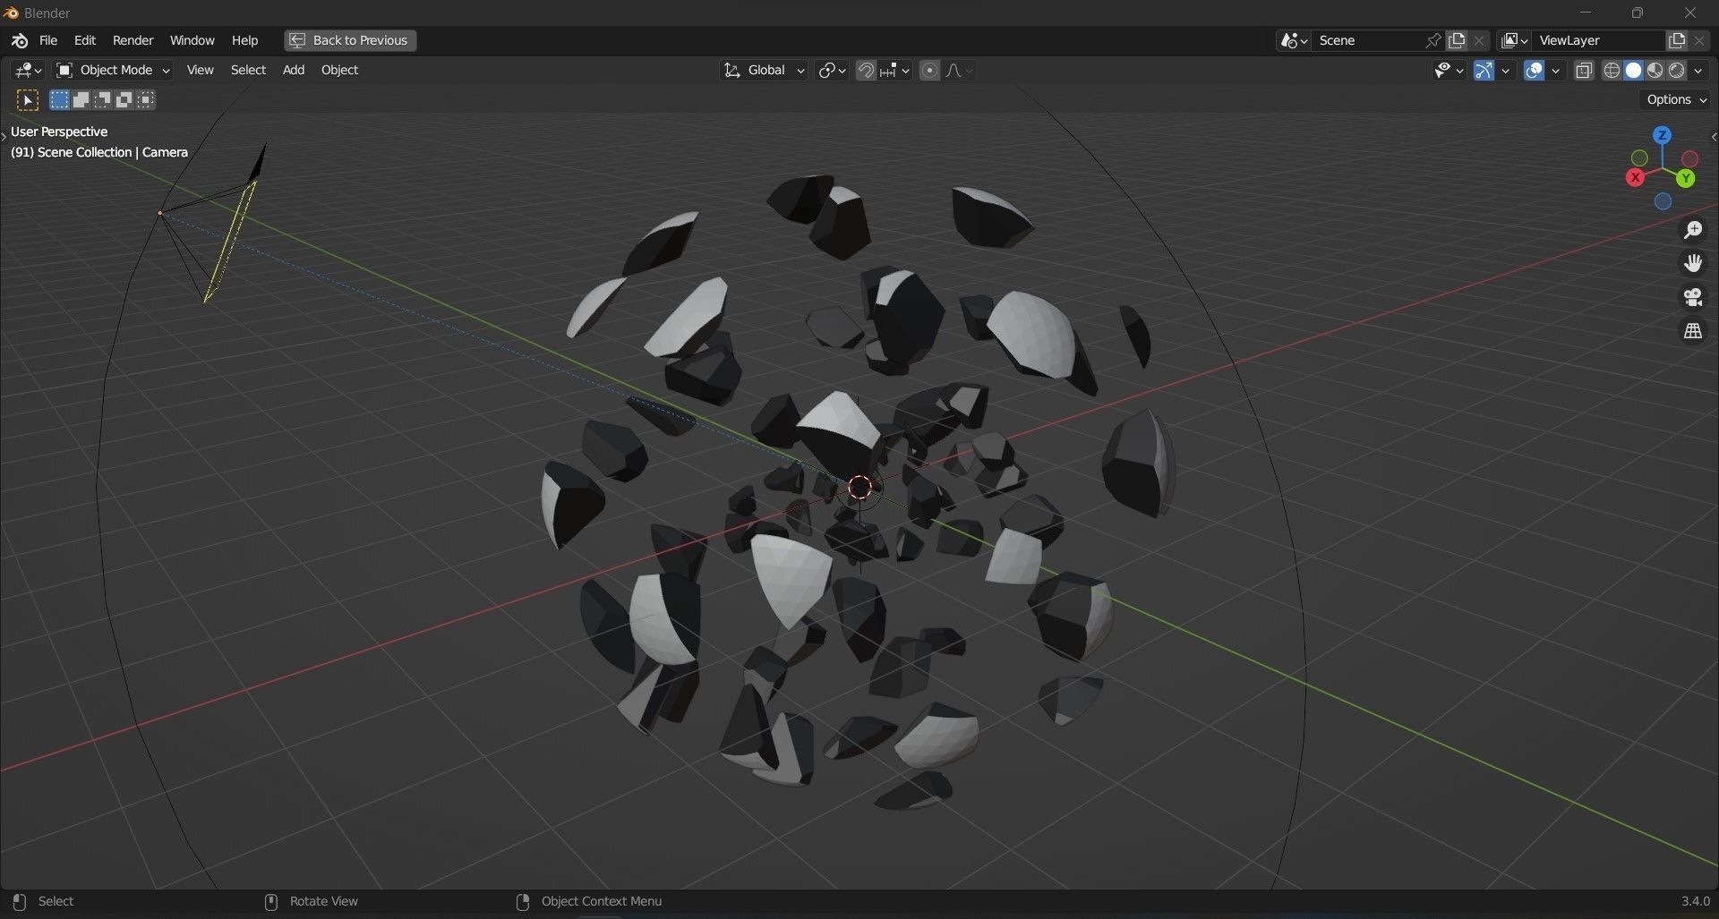Screen dimensions: 1719x919
Task: Open the viewport View menu
Action: pyautogui.click(x=200, y=70)
